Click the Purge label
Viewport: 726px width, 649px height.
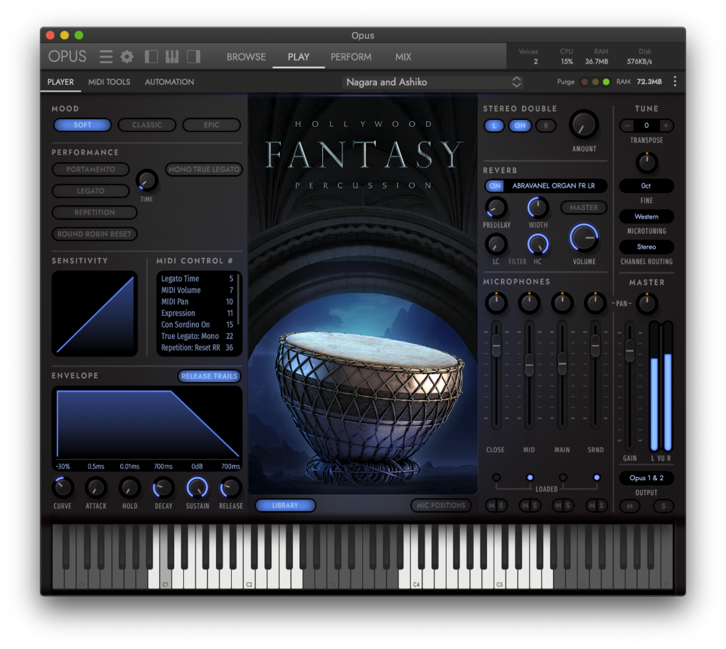(566, 82)
